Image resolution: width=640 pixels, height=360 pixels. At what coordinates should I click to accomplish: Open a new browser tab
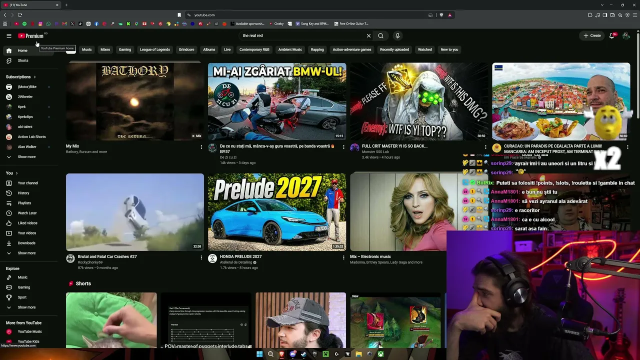[66, 5]
